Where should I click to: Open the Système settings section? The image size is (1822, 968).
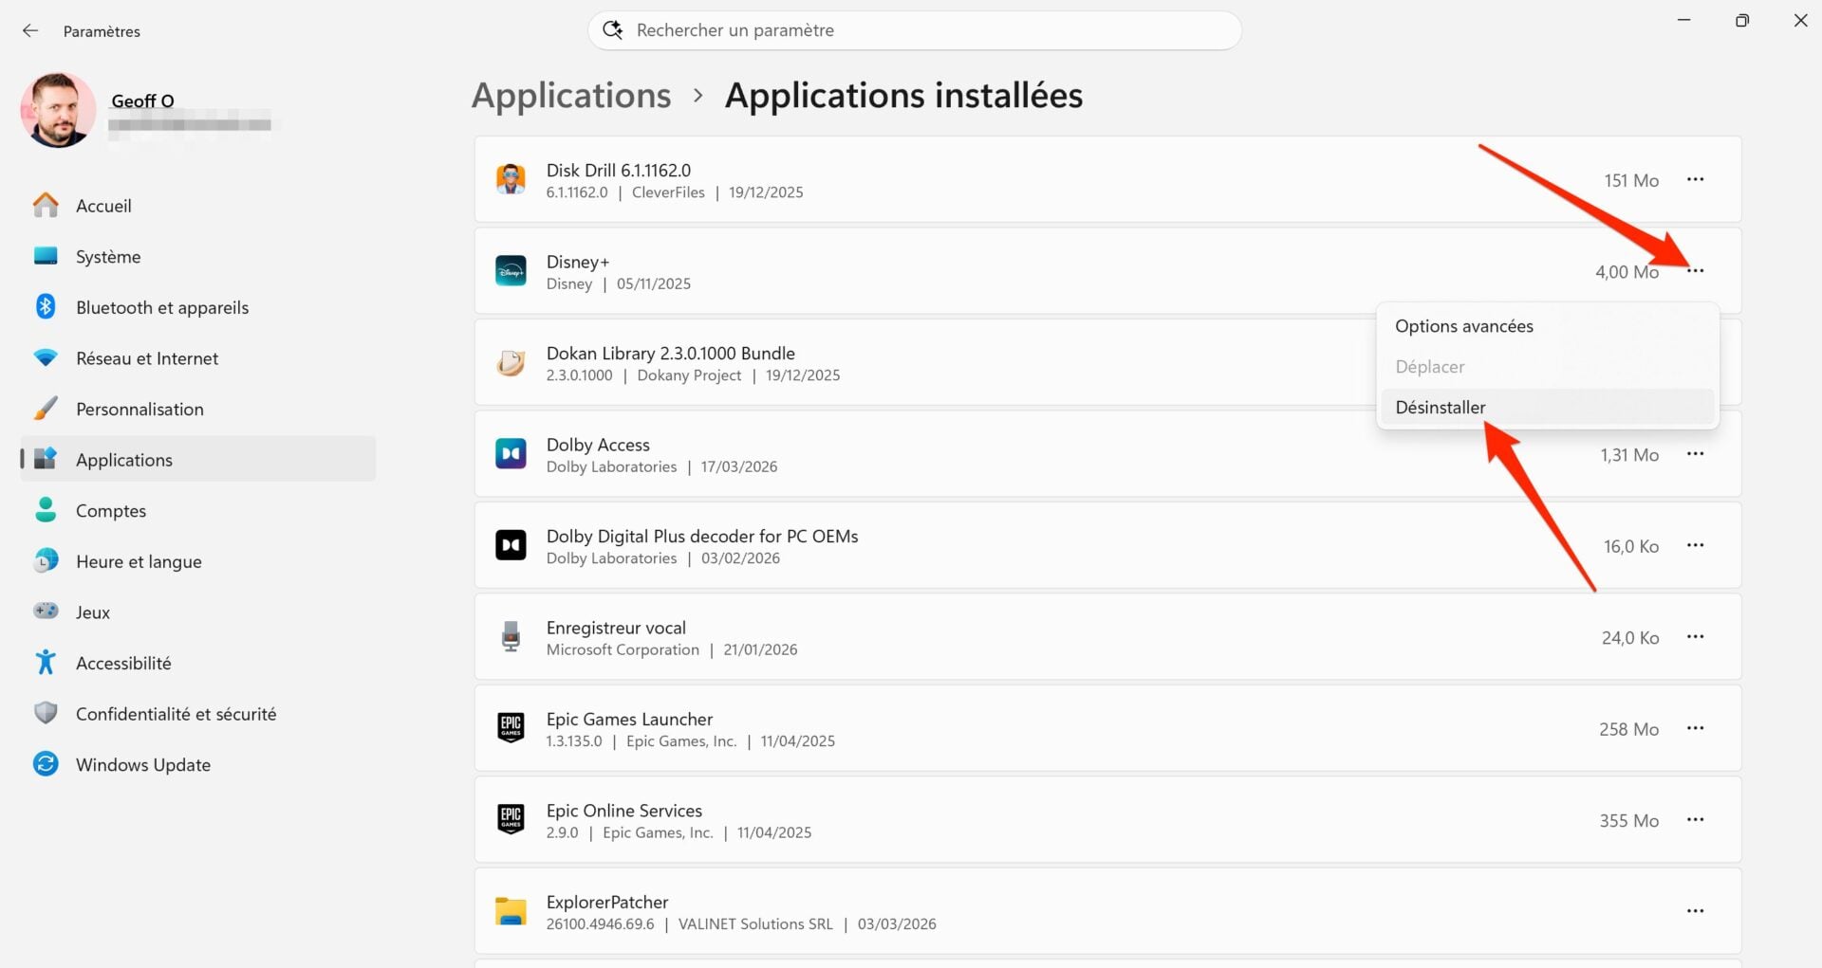pos(109,256)
